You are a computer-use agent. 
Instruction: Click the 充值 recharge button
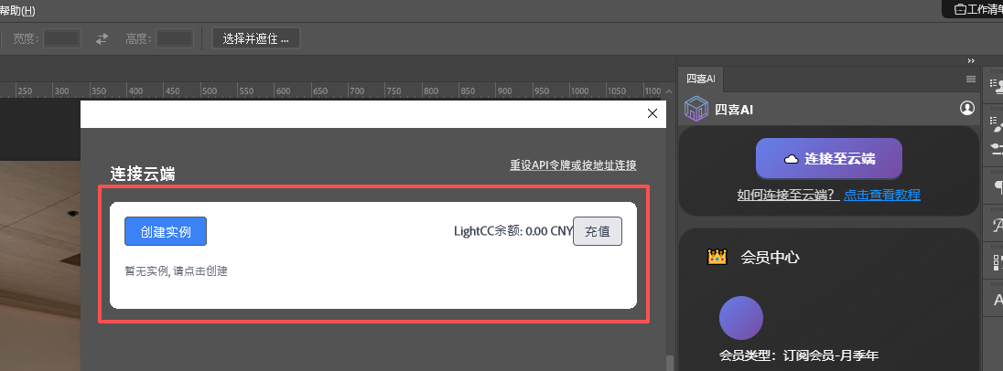[598, 232]
